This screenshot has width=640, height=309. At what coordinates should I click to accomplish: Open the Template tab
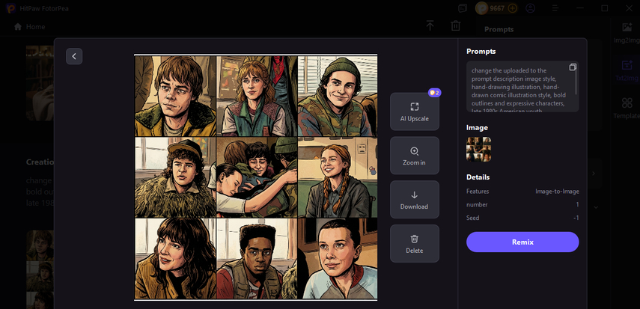click(627, 108)
